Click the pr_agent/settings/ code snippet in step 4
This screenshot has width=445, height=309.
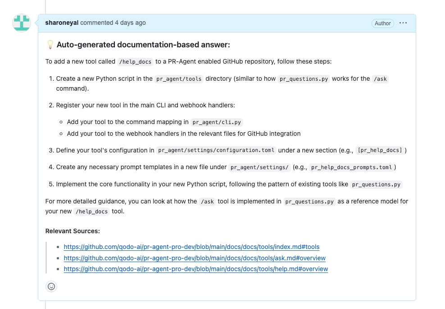[x=259, y=167]
